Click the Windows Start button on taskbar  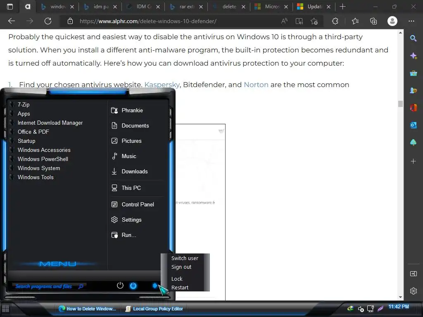click(x=5, y=309)
